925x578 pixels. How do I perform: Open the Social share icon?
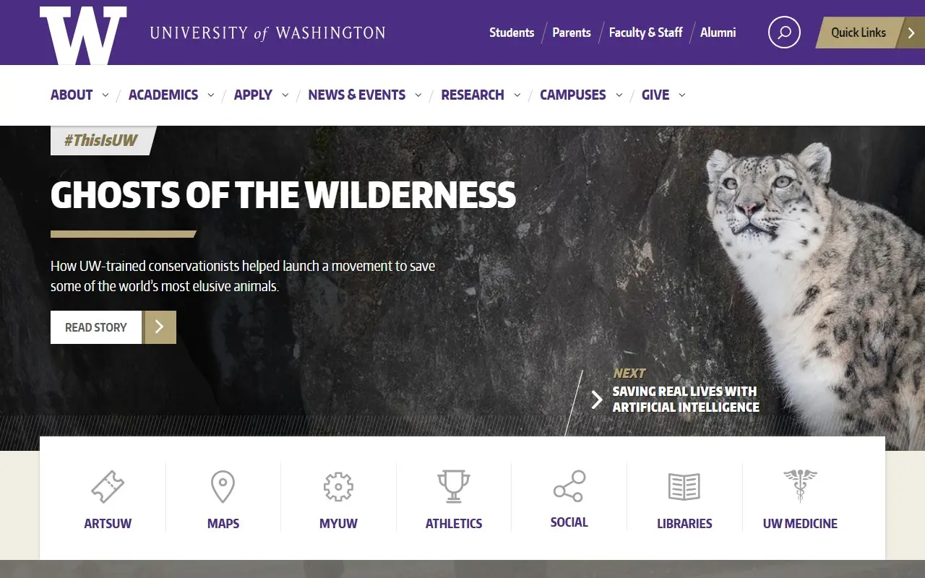point(569,486)
